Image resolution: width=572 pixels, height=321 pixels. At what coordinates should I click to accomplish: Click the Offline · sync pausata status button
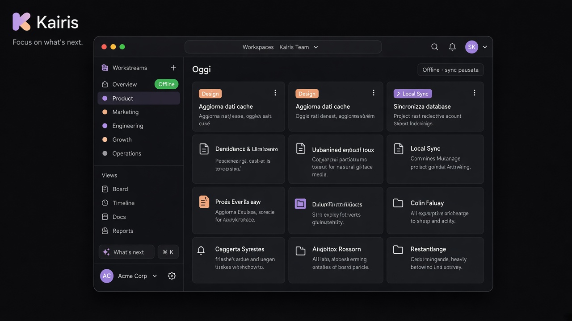[450, 70]
